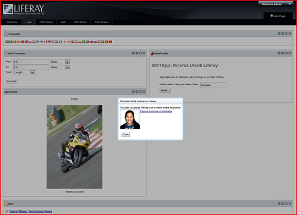Viewport: 297px width, 215px height.
Task: Choose the Italian flag language option
Action: coord(61,42)
